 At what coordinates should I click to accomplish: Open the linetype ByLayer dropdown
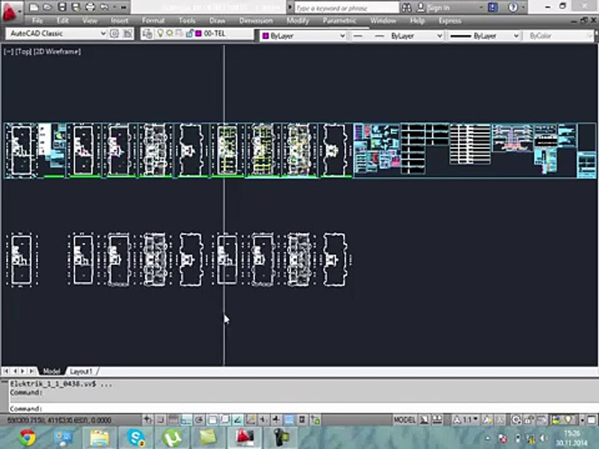tap(397, 36)
